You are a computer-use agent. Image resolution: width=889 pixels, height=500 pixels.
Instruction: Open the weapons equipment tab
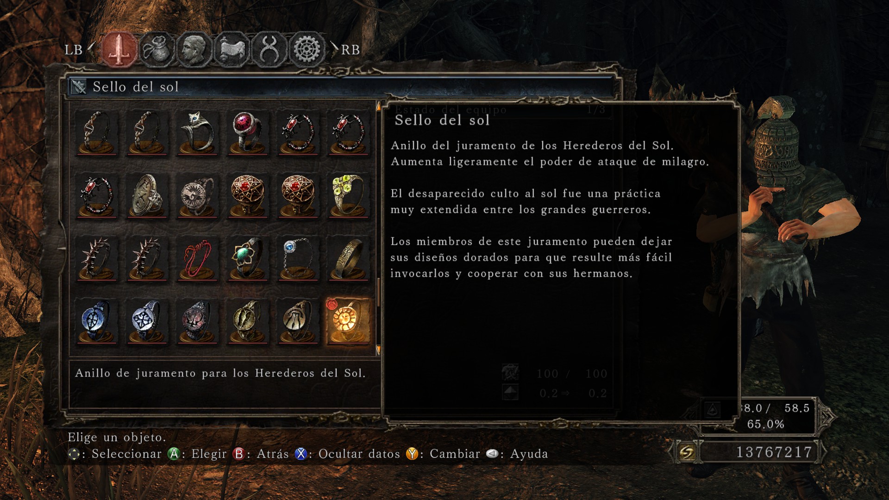[x=119, y=49]
